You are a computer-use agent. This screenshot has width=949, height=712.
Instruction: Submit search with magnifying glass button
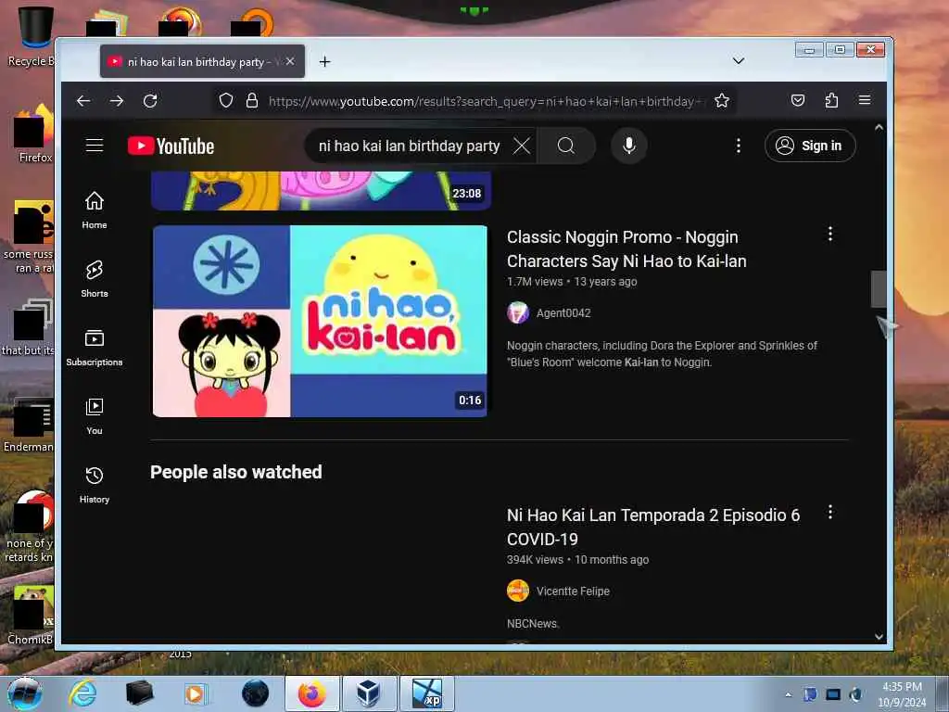(566, 146)
